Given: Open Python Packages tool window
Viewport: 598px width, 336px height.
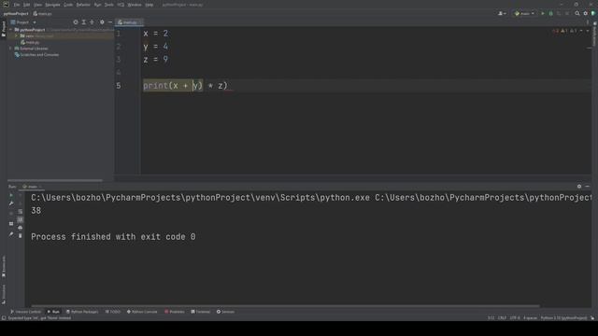Looking at the screenshot, I should [82, 312].
